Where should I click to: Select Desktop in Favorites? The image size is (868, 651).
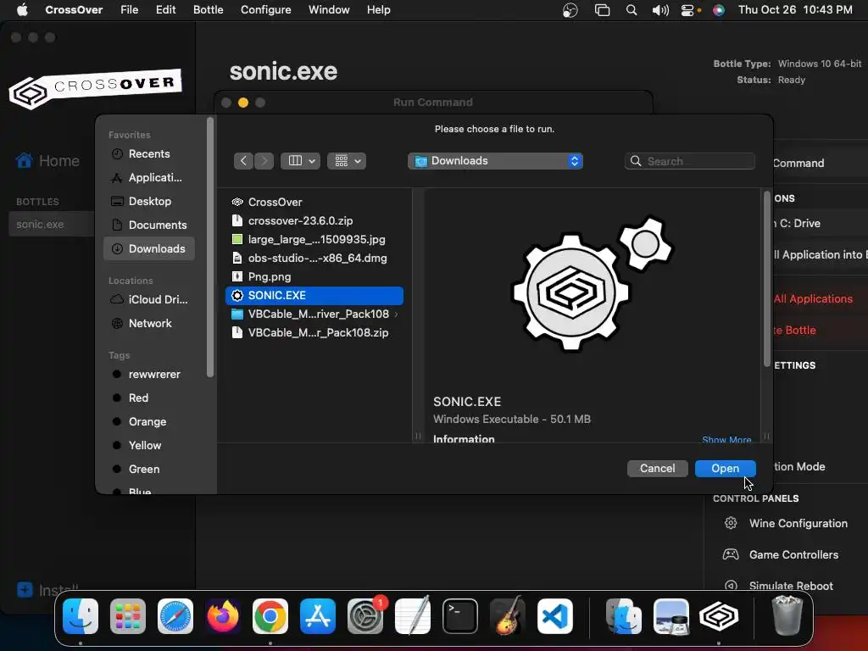pos(149,202)
